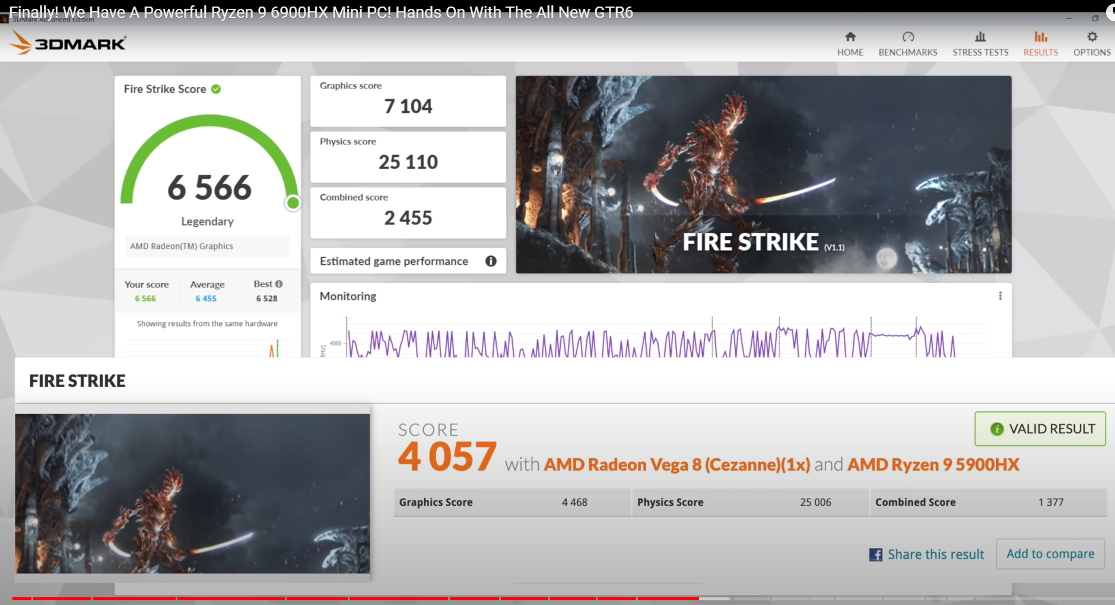Click the 'Legendary' rating label
The width and height of the screenshot is (1115, 605).
(x=207, y=221)
